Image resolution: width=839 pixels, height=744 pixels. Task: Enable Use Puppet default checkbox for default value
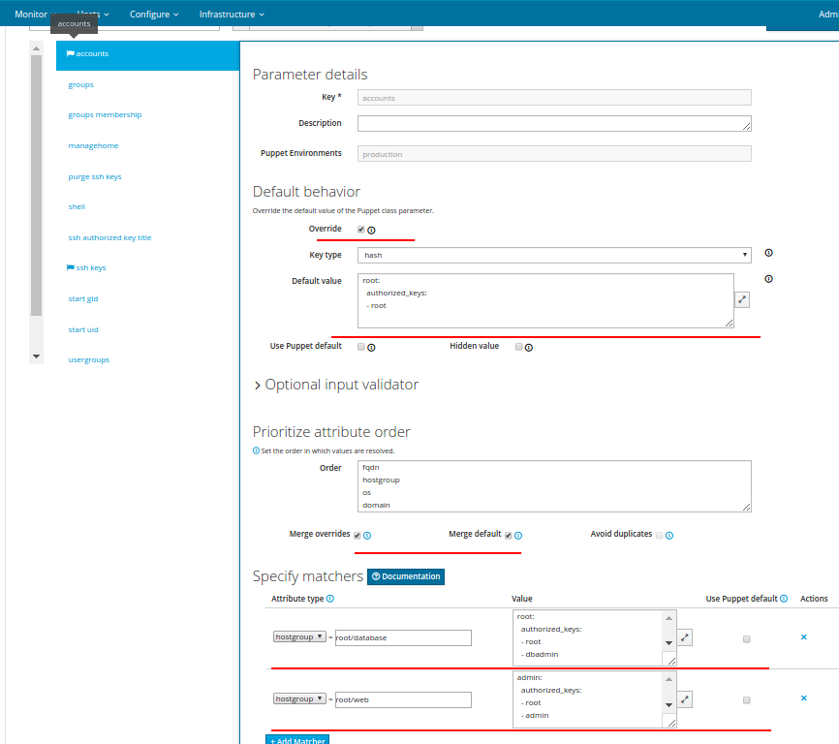click(x=361, y=347)
